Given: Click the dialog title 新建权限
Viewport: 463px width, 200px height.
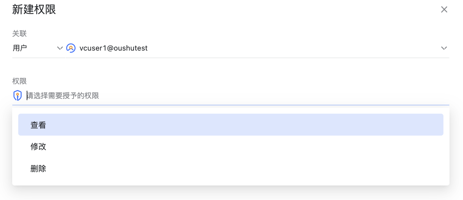Looking at the screenshot, I should pos(34,10).
